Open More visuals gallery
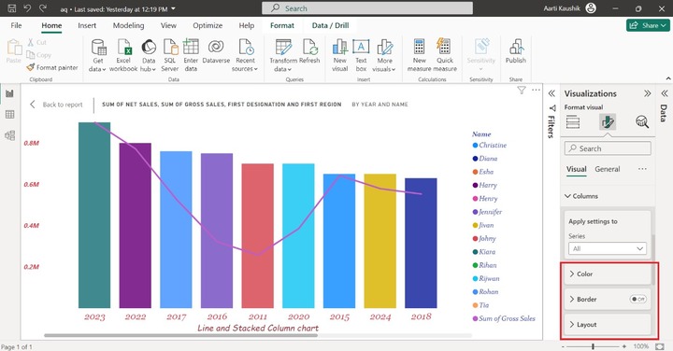 click(x=384, y=56)
